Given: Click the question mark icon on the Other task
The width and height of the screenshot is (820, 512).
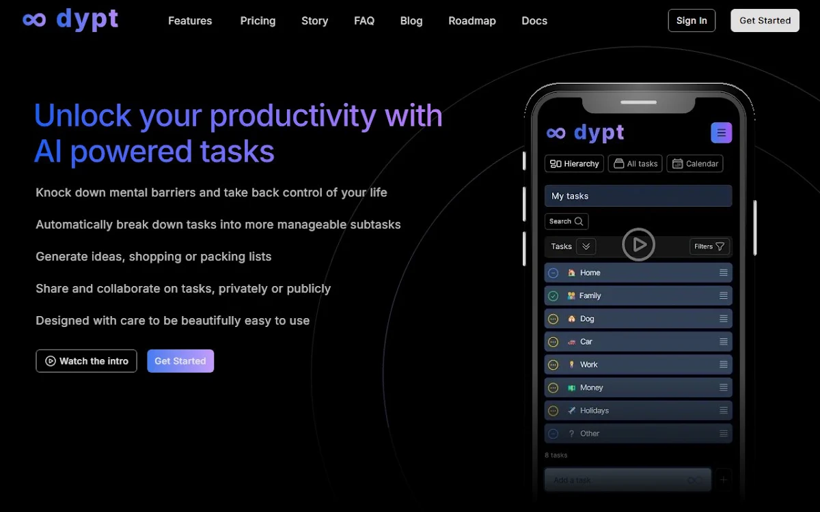Looking at the screenshot, I should point(572,433).
